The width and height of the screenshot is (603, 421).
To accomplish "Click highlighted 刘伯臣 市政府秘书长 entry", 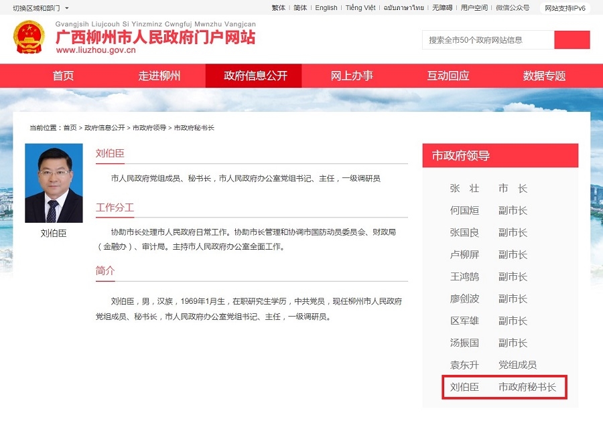I will [504, 388].
